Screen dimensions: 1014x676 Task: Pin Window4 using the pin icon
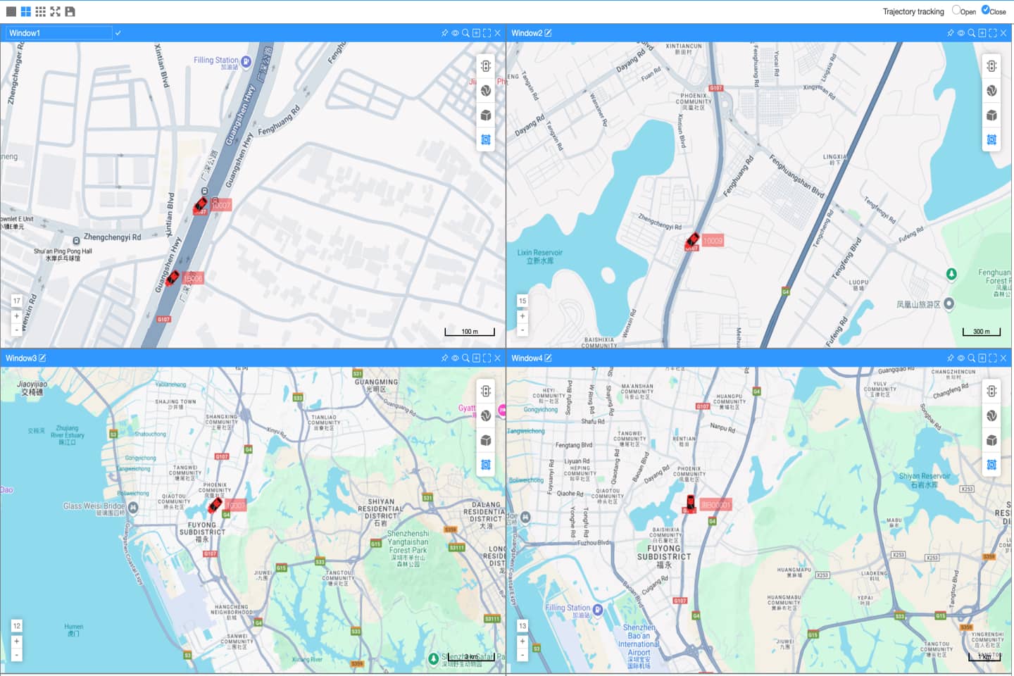pyautogui.click(x=950, y=358)
